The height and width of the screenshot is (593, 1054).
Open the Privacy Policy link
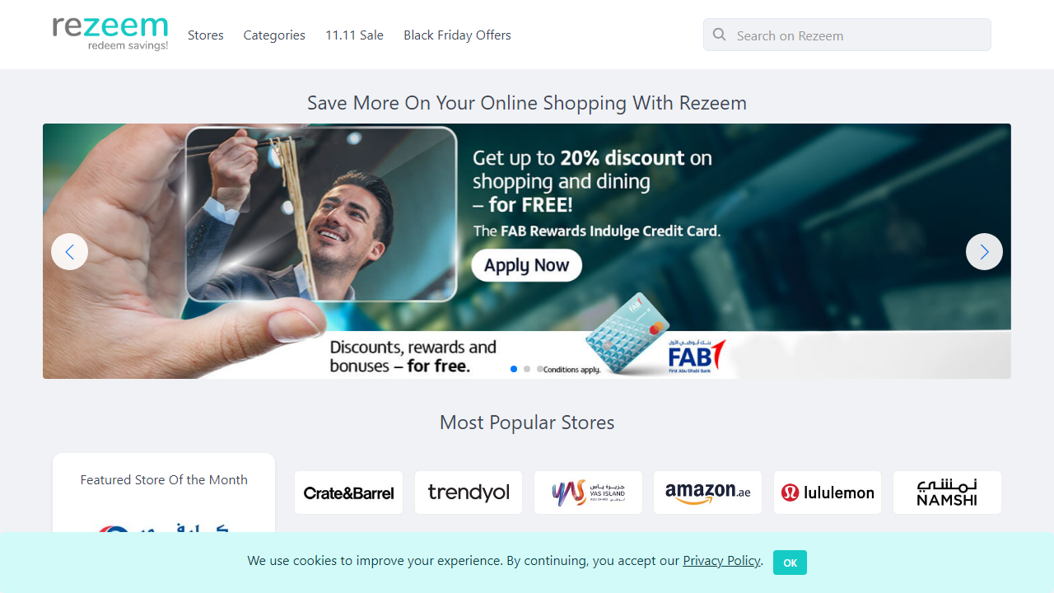tap(721, 561)
